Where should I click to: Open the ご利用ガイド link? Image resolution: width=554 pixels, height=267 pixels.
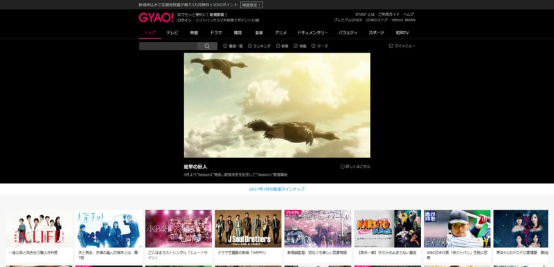(x=389, y=15)
